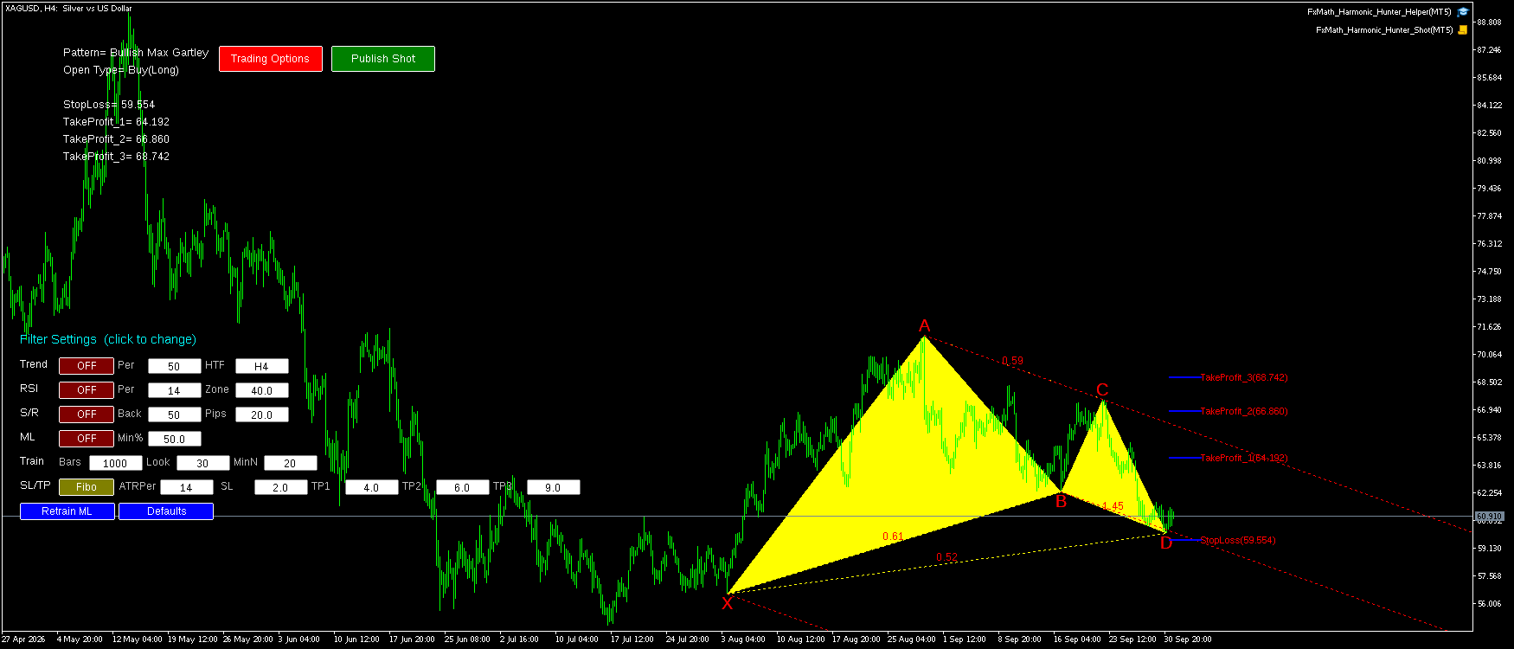This screenshot has width=1514, height=649.
Task: Click the RSI Zone field 40.0
Action: pyautogui.click(x=261, y=390)
